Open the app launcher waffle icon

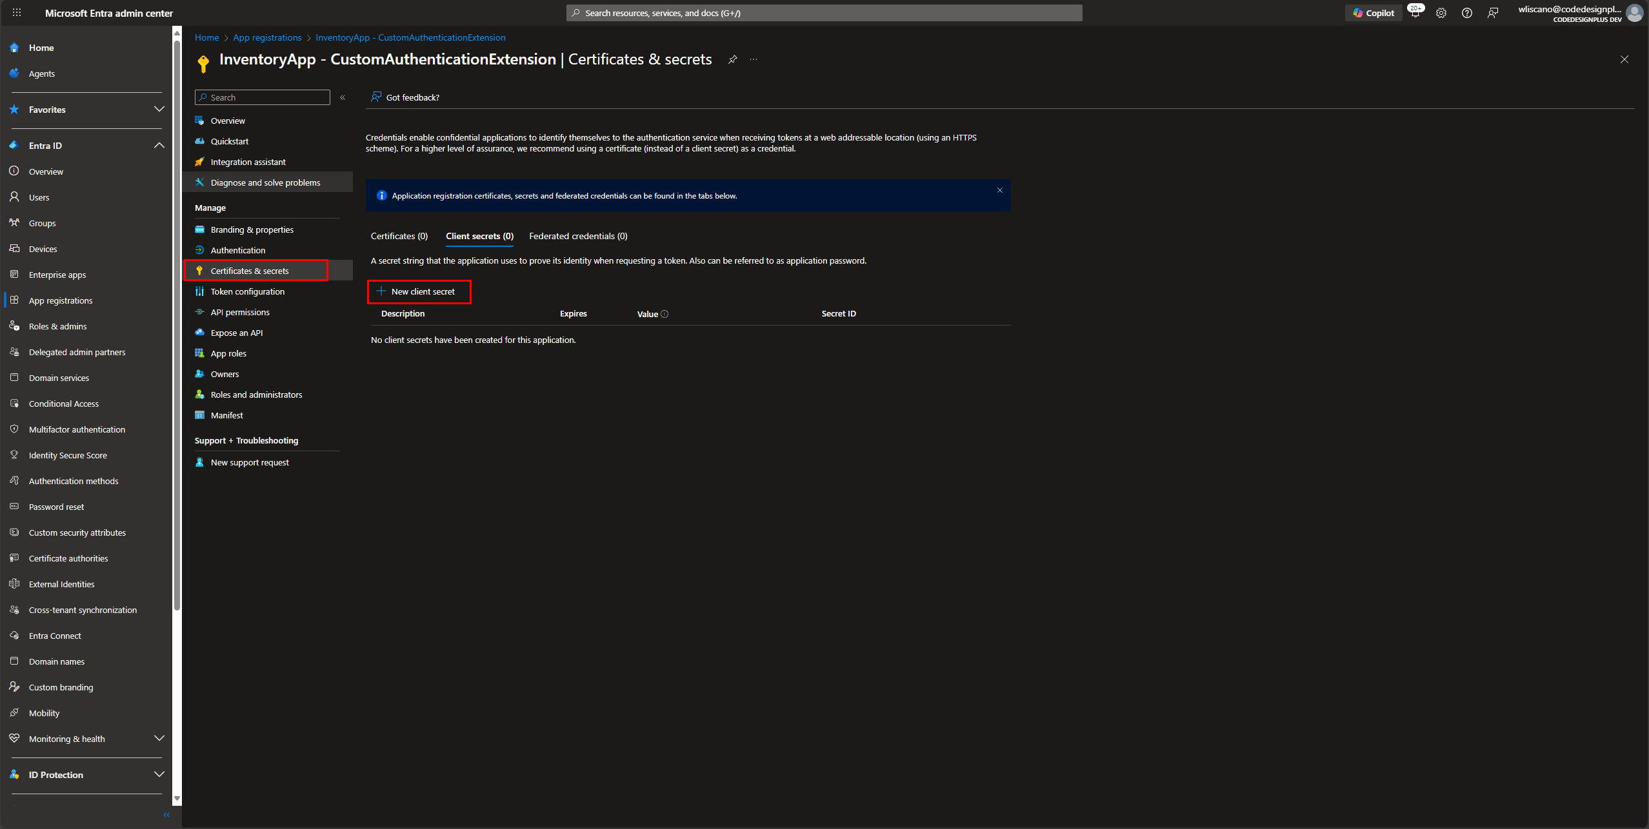tap(17, 12)
